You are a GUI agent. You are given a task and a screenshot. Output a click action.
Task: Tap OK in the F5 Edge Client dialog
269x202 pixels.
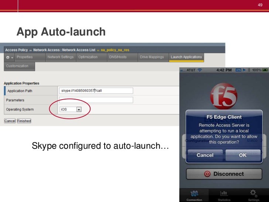tap(243, 155)
